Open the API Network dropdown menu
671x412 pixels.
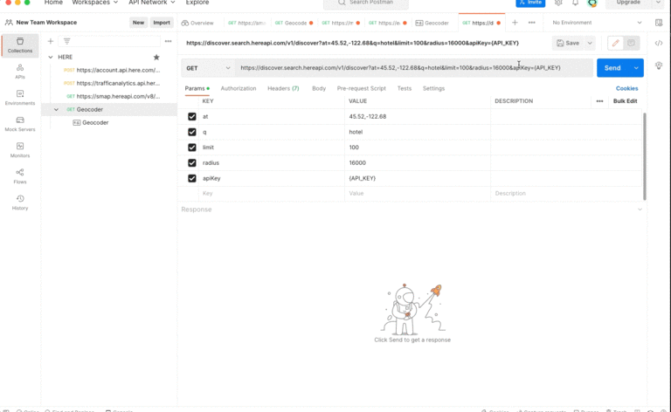coord(151,3)
